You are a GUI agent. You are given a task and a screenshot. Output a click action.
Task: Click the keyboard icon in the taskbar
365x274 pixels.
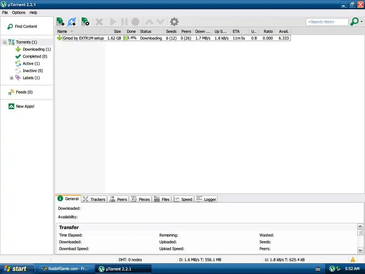318,269
